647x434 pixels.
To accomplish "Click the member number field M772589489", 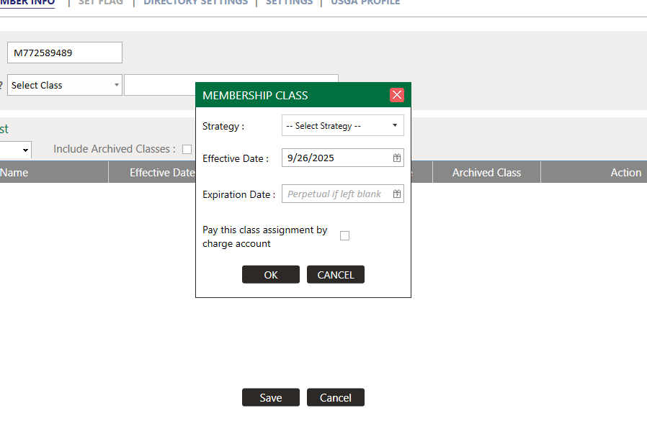I will point(64,53).
